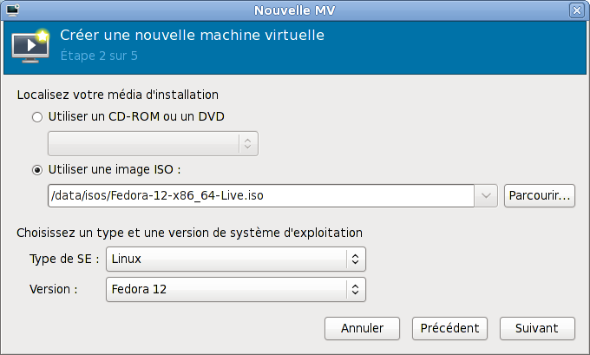Expand the ISO path history dropdown arrow
The image size is (590, 355).
coord(486,196)
